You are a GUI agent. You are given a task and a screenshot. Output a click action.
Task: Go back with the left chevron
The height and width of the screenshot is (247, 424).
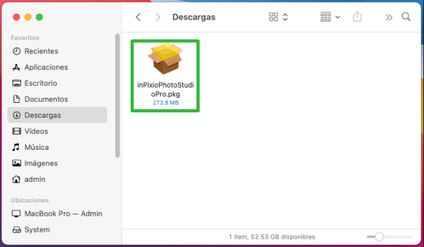tap(138, 17)
